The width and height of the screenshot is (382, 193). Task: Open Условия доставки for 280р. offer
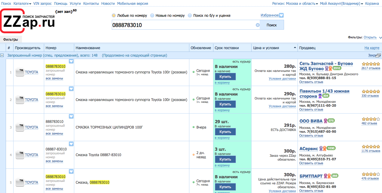pyautogui.click(x=282, y=79)
